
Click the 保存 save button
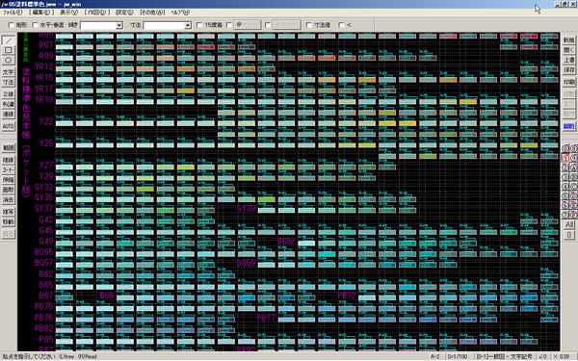coord(568,70)
